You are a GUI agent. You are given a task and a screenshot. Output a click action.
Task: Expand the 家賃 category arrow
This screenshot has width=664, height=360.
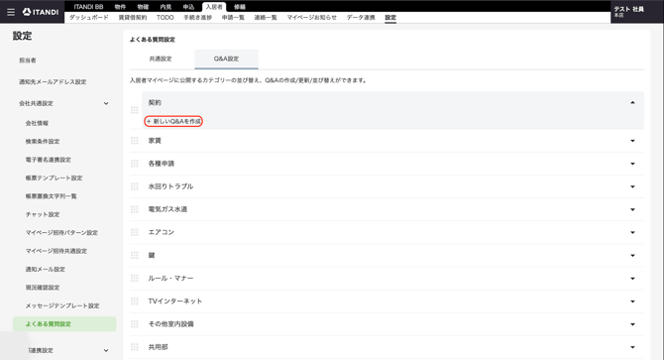click(x=632, y=141)
